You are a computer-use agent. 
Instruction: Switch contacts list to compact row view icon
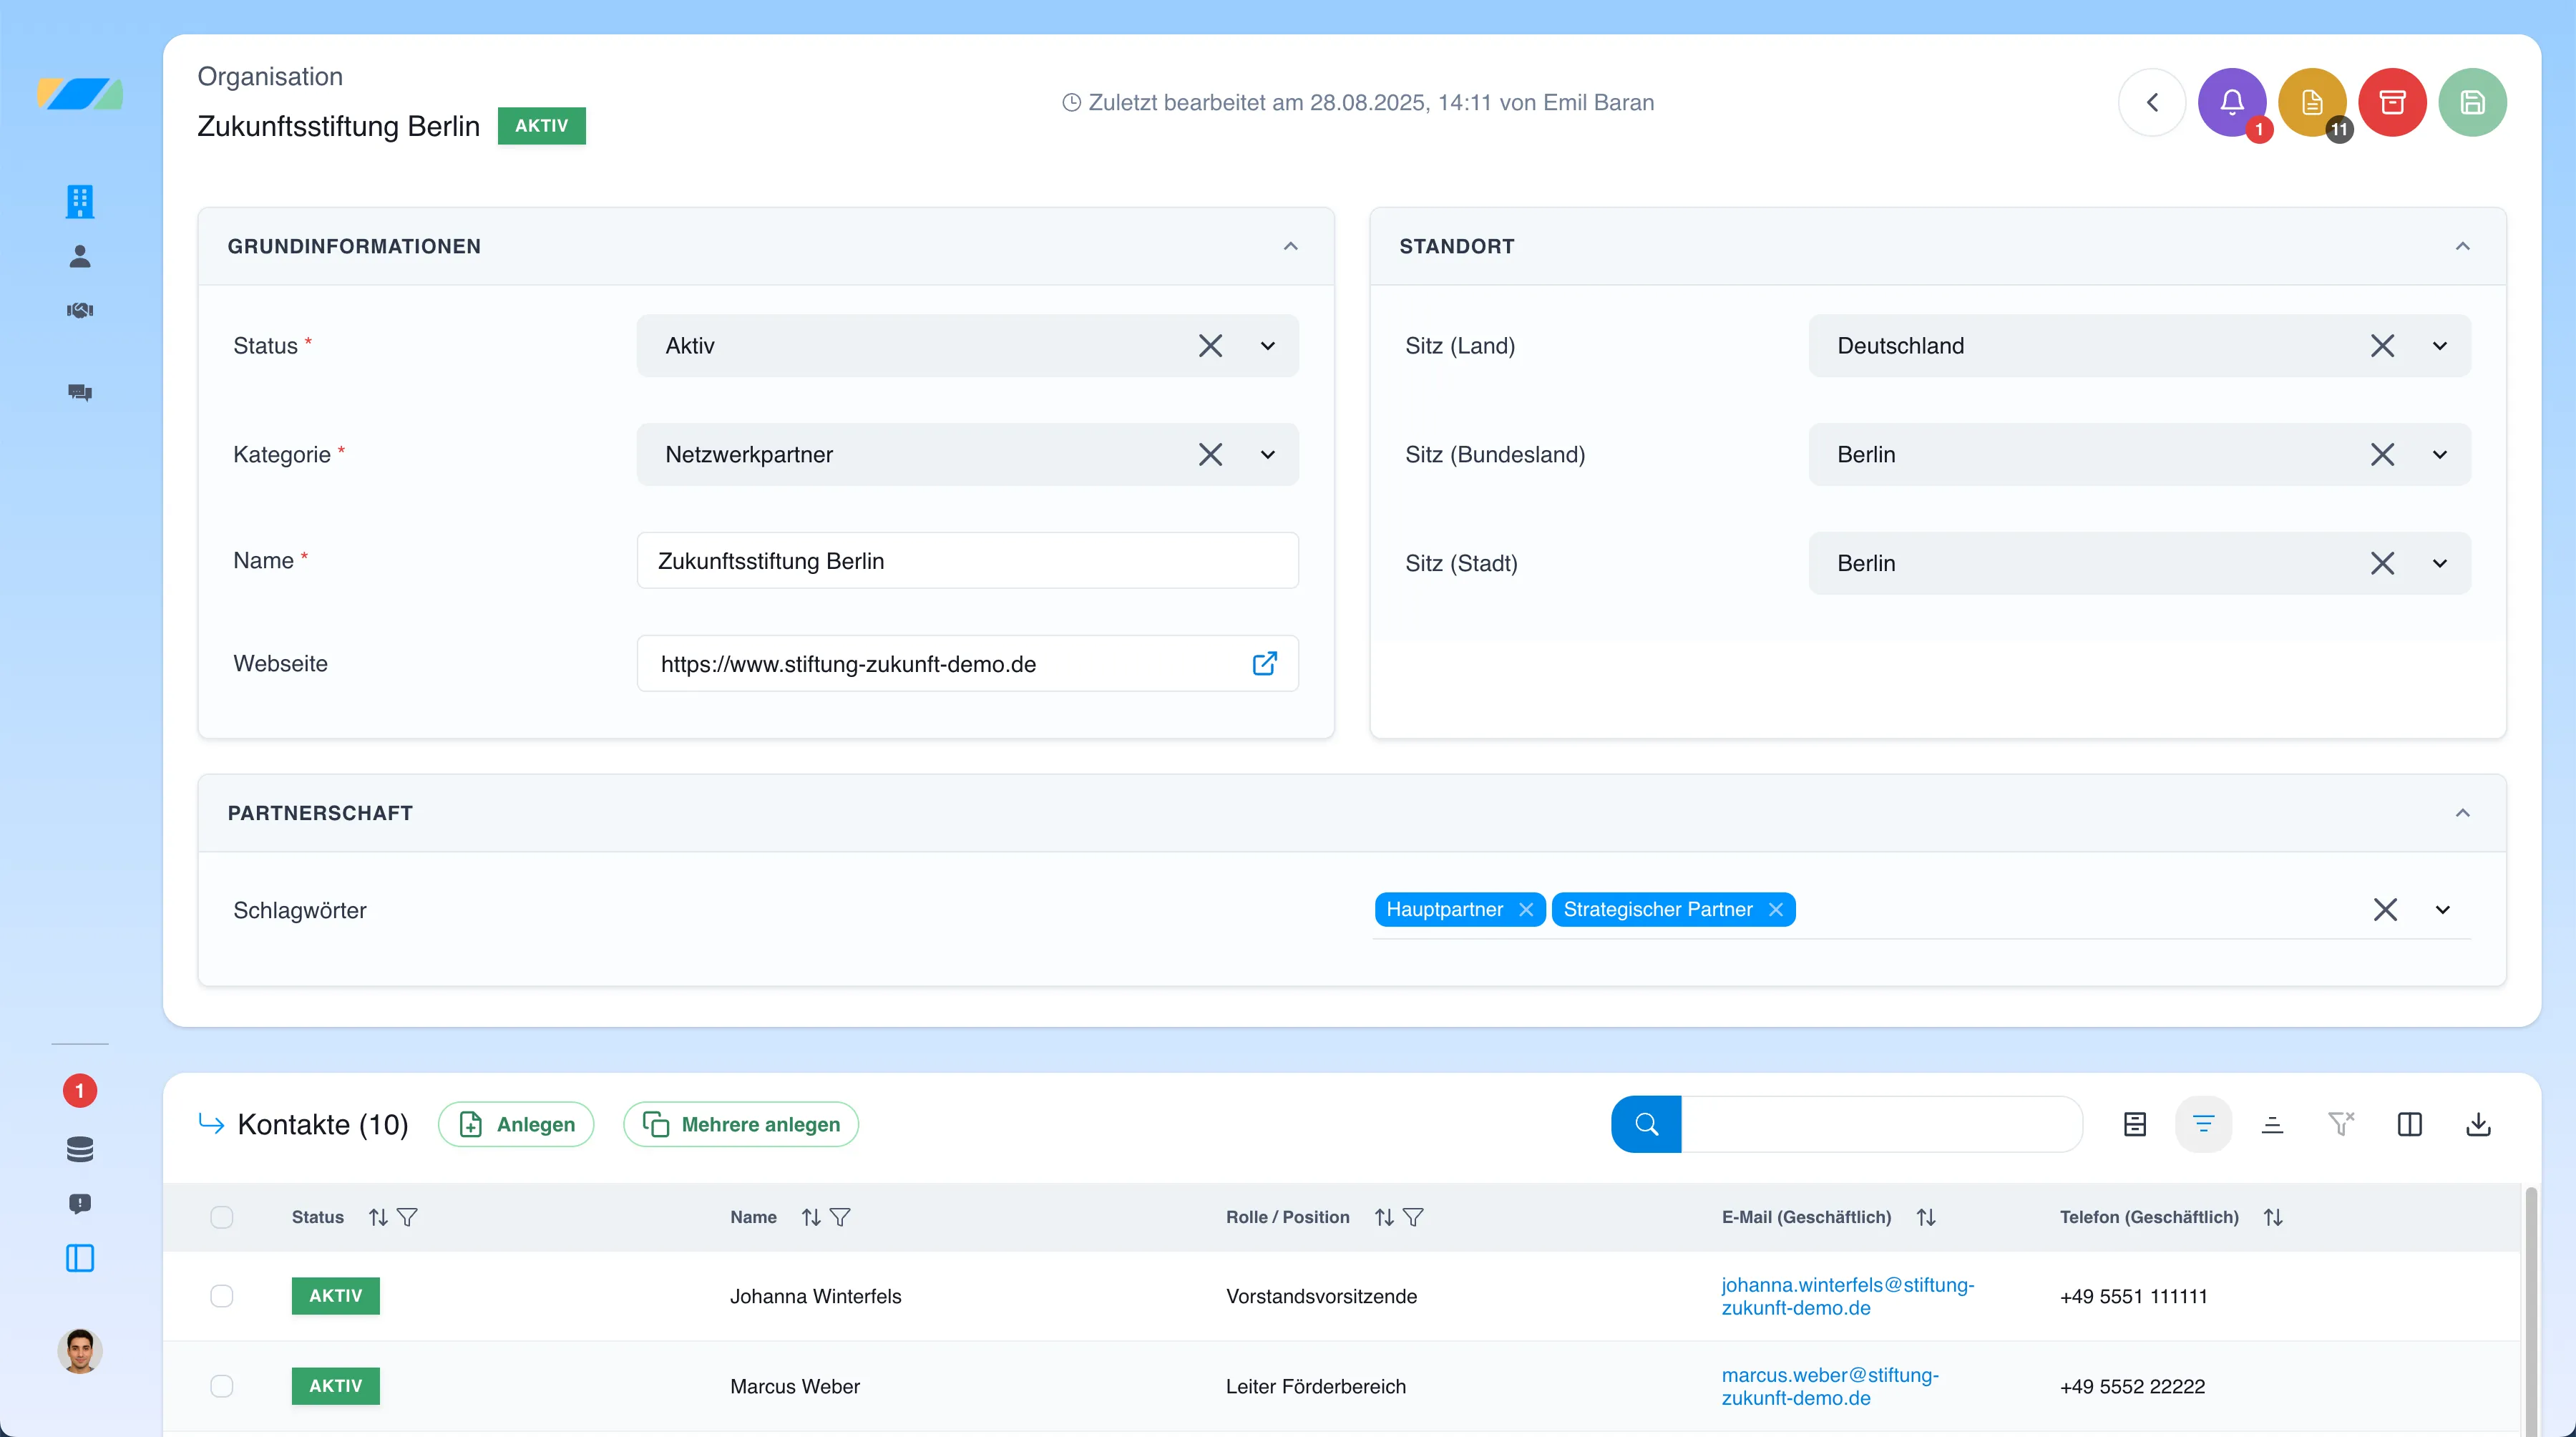[2134, 1124]
